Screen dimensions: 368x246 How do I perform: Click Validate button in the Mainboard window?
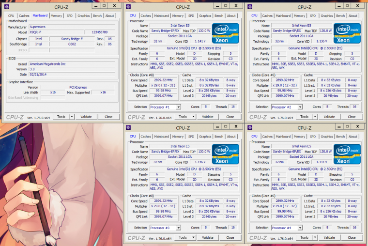(86, 117)
